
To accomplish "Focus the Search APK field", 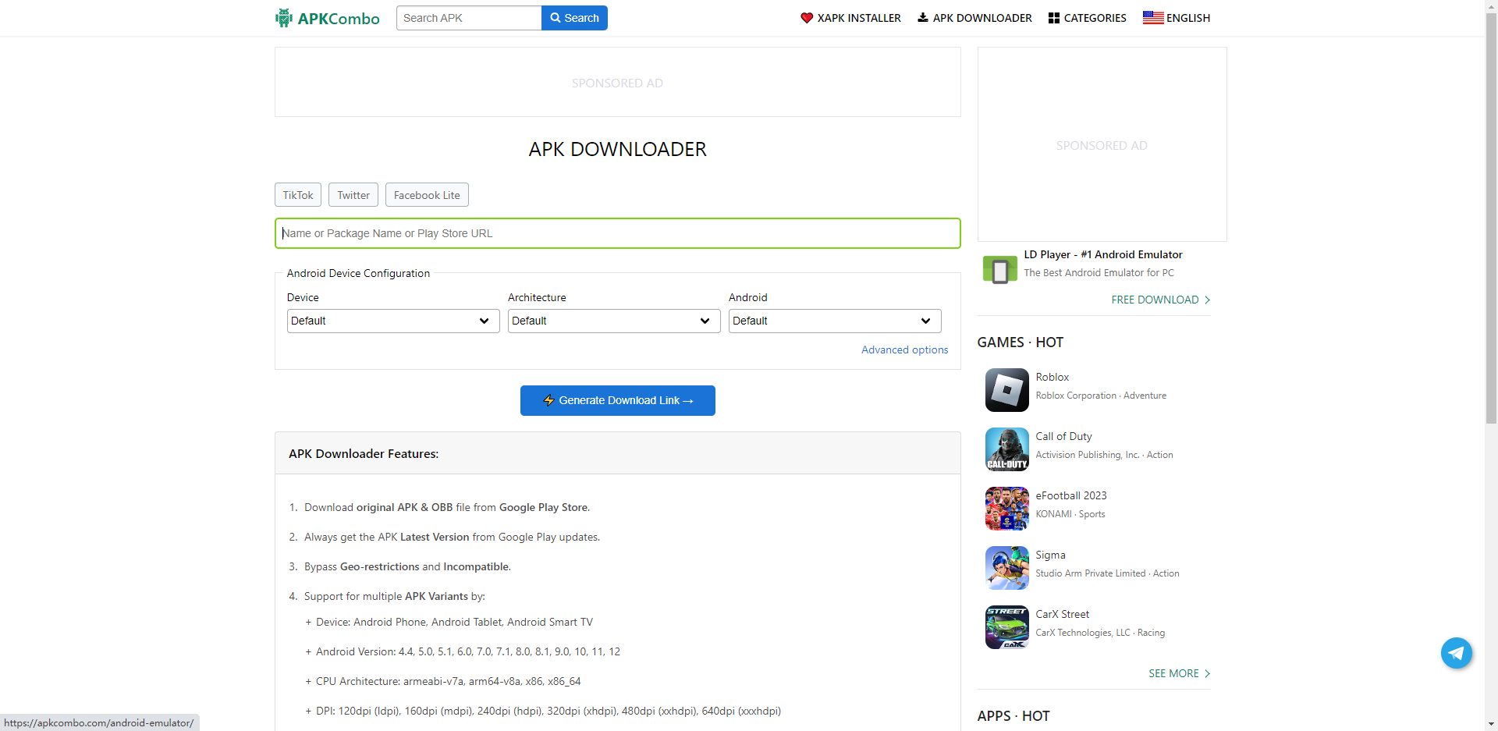I will tap(469, 18).
